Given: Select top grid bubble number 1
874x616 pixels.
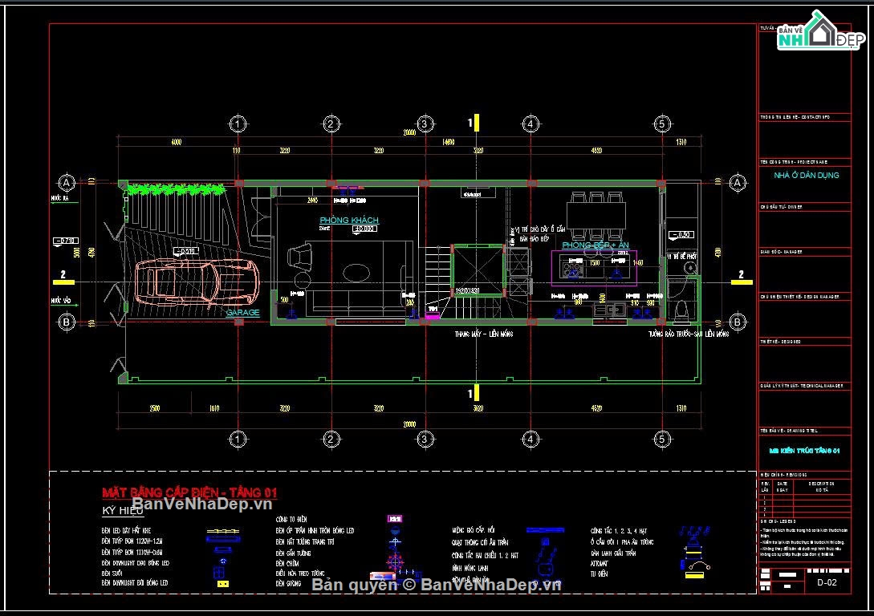Looking at the screenshot, I should 238,124.
